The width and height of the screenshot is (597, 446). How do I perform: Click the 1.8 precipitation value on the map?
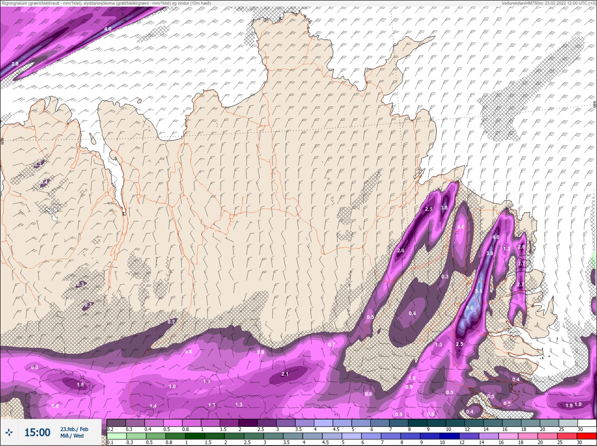[x=80, y=385]
